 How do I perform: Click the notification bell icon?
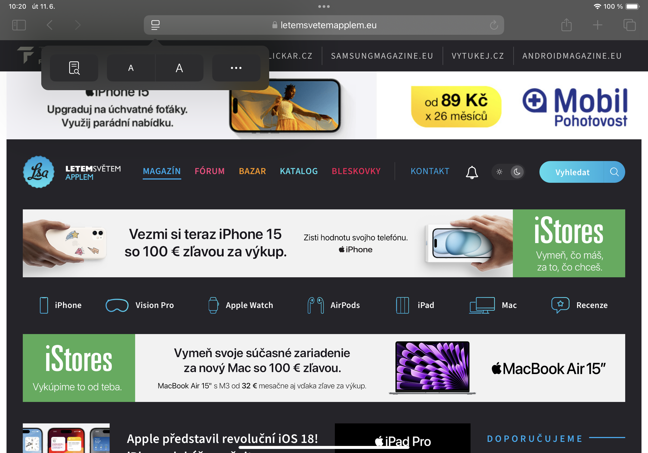[472, 172]
